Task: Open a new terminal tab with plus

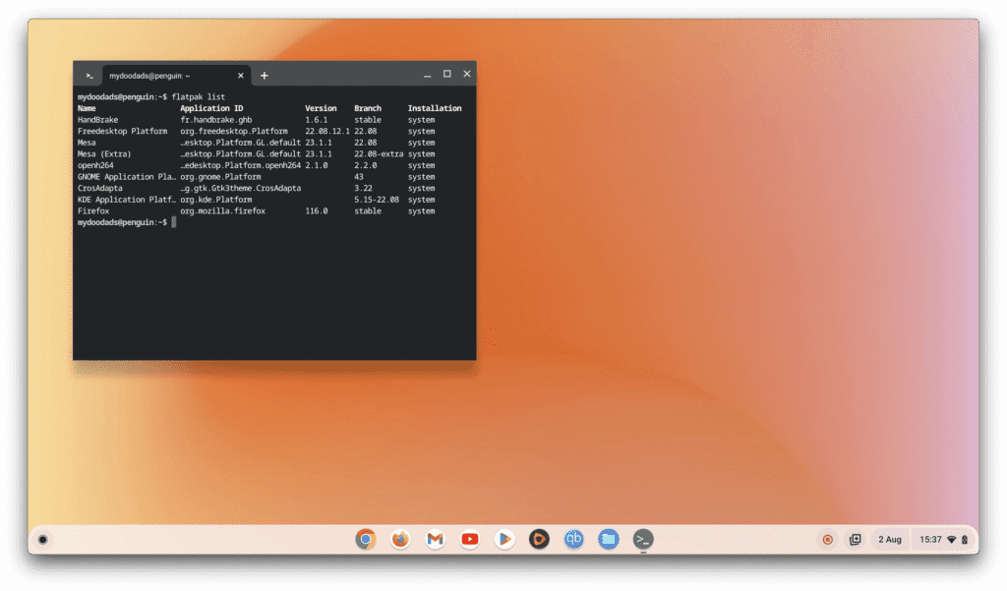Action: tap(264, 76)
